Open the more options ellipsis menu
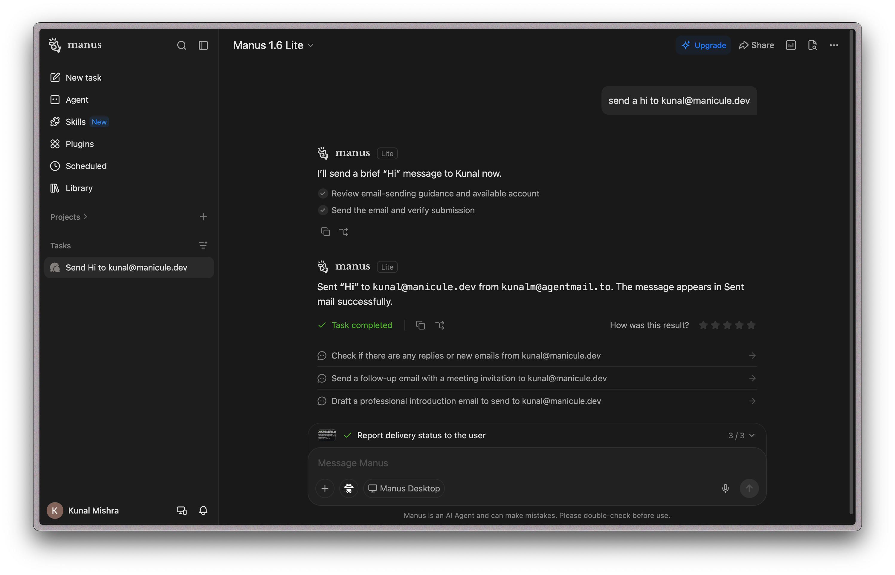895x575 pixels. (x=834, y=45)
